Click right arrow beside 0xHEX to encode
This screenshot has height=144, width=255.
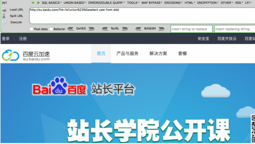pos(91,29)
